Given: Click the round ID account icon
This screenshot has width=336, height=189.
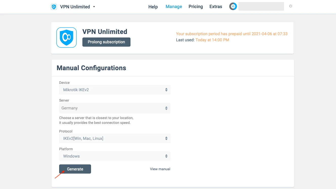Looking at the screenshot, I should pyautogui.click(x=233, y=7).
